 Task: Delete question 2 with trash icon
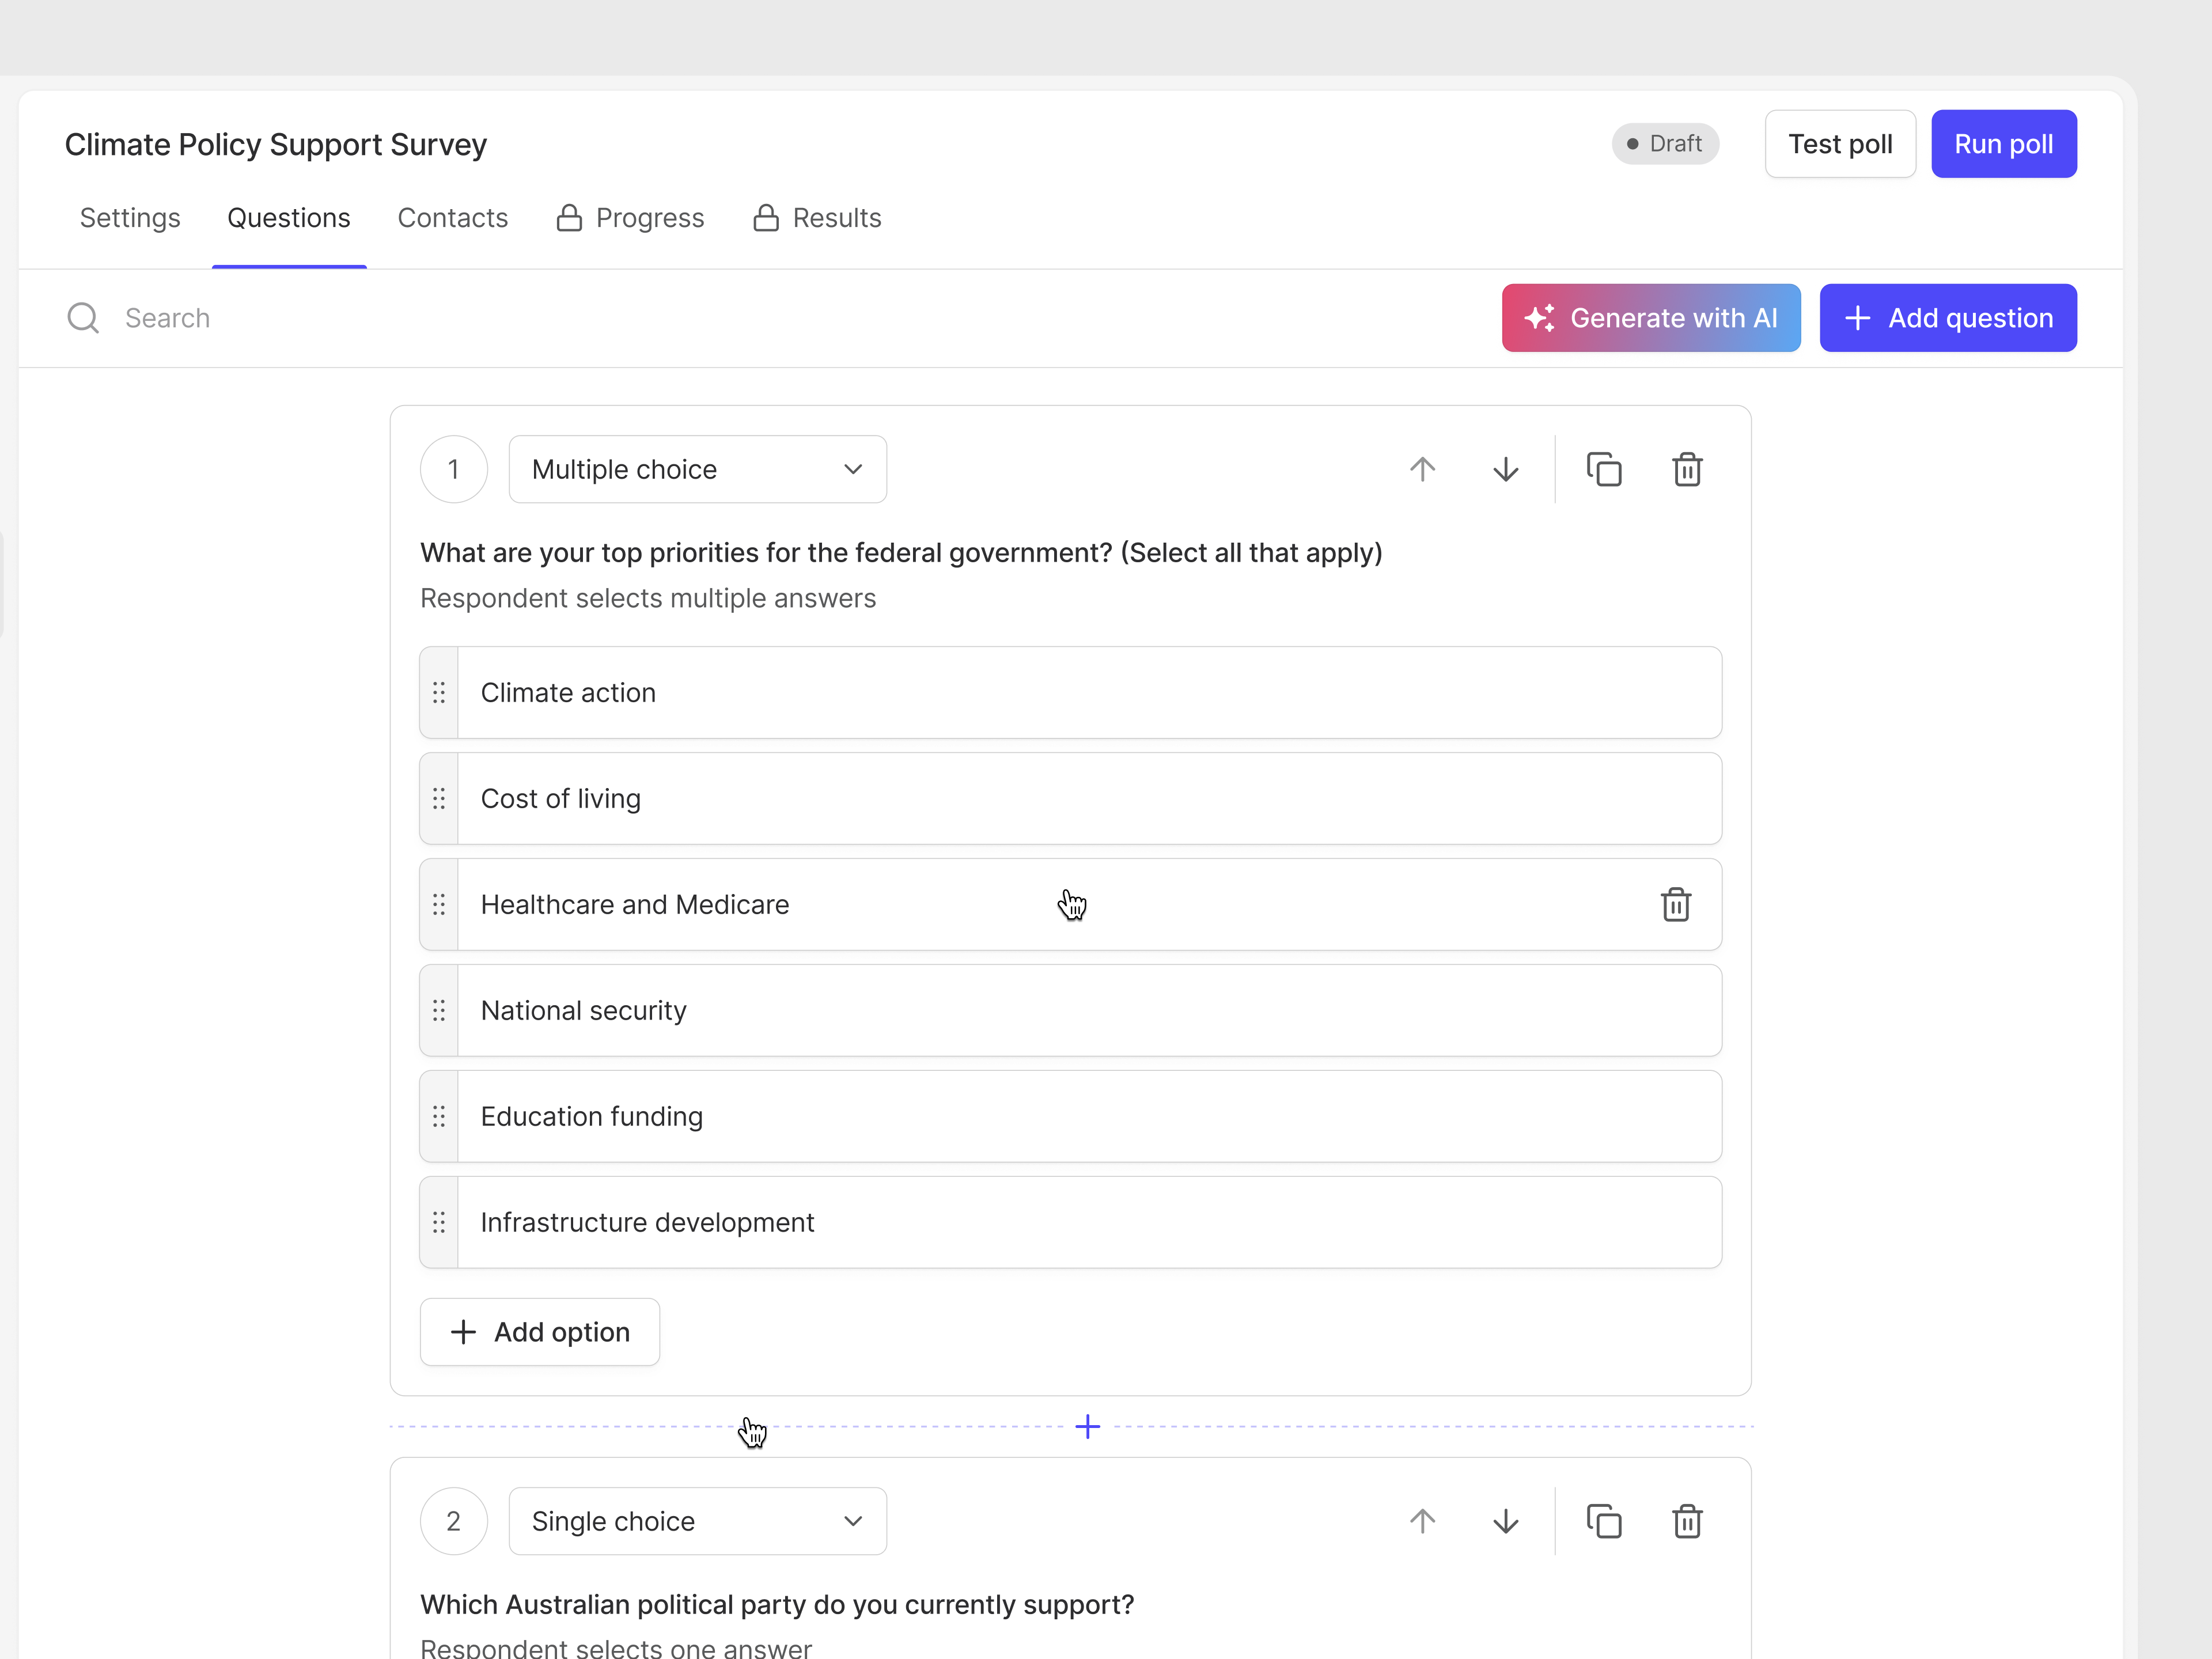[1687, 1521]
